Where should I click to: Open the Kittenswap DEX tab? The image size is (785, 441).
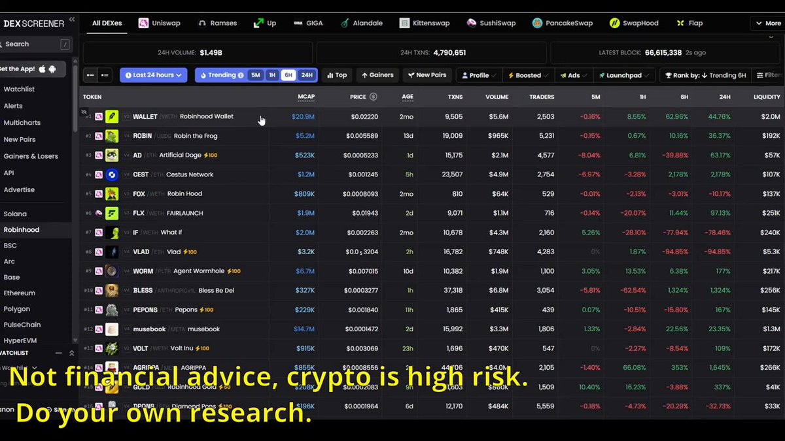pos(425,23)
